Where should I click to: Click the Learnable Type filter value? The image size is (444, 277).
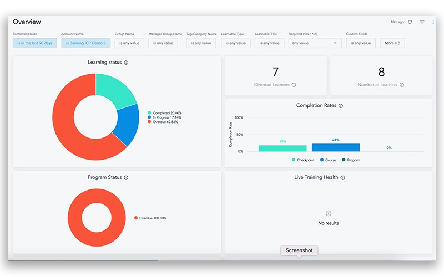click(235, 43)
